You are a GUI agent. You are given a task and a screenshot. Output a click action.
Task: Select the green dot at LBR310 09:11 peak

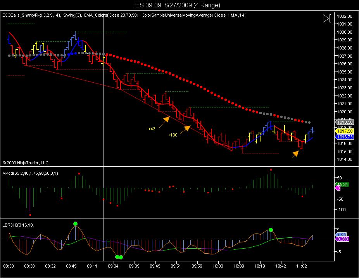75,223
